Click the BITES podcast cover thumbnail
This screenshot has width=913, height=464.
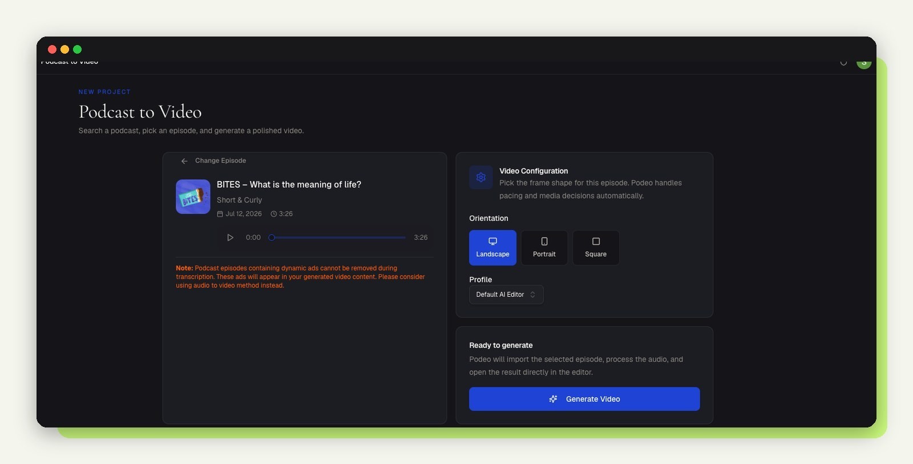click(x=193, y=197)
